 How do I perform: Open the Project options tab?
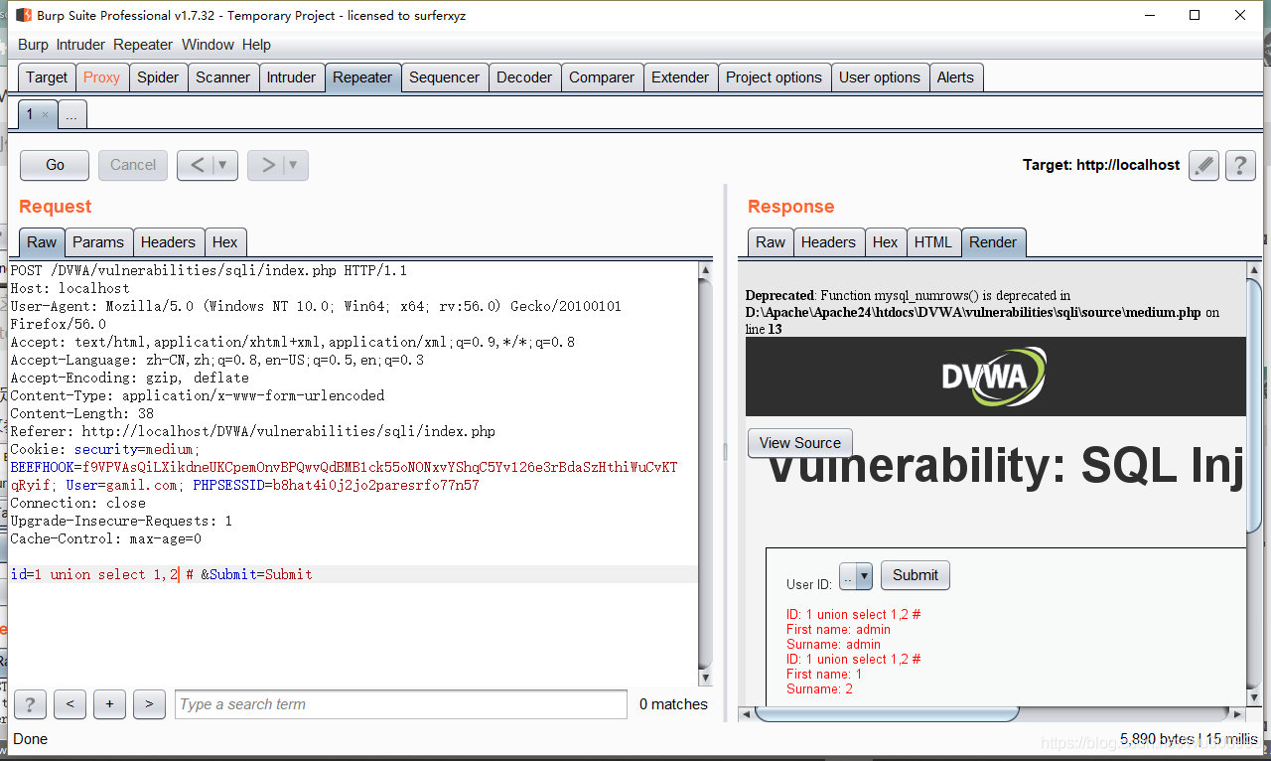tap(774, 77)
